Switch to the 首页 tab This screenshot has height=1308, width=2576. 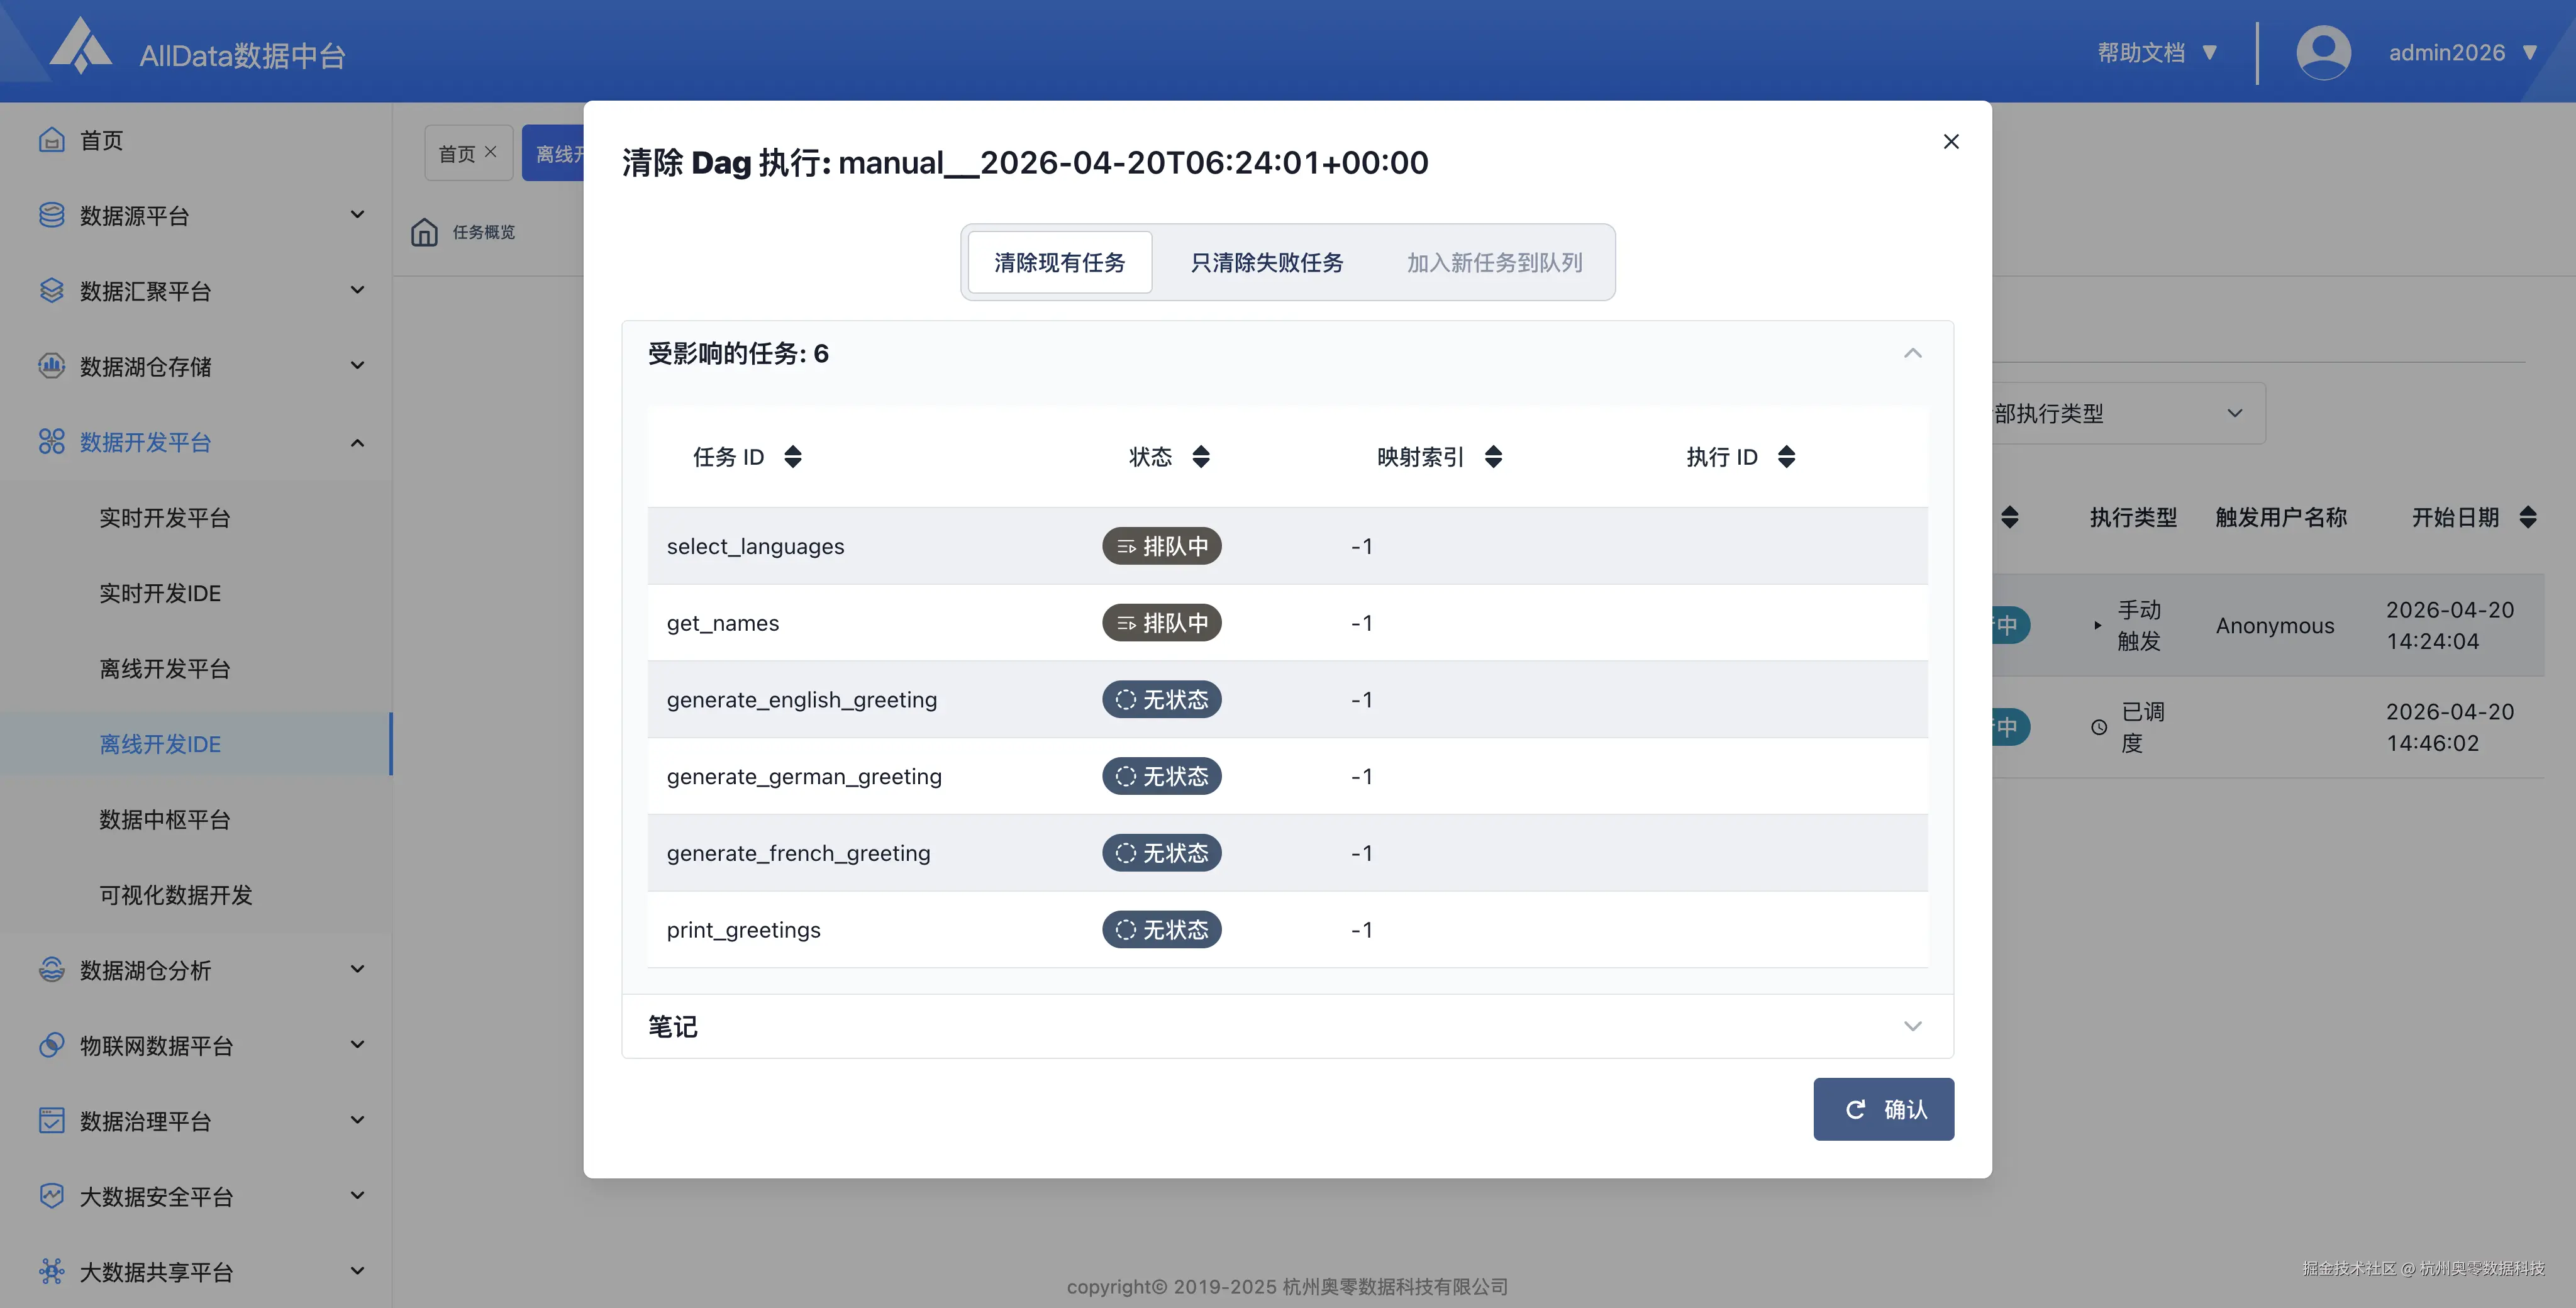(x=457, y=154)
